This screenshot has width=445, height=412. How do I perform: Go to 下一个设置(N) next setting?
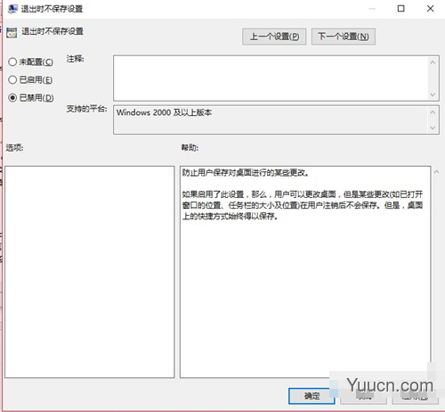[344, 37]
